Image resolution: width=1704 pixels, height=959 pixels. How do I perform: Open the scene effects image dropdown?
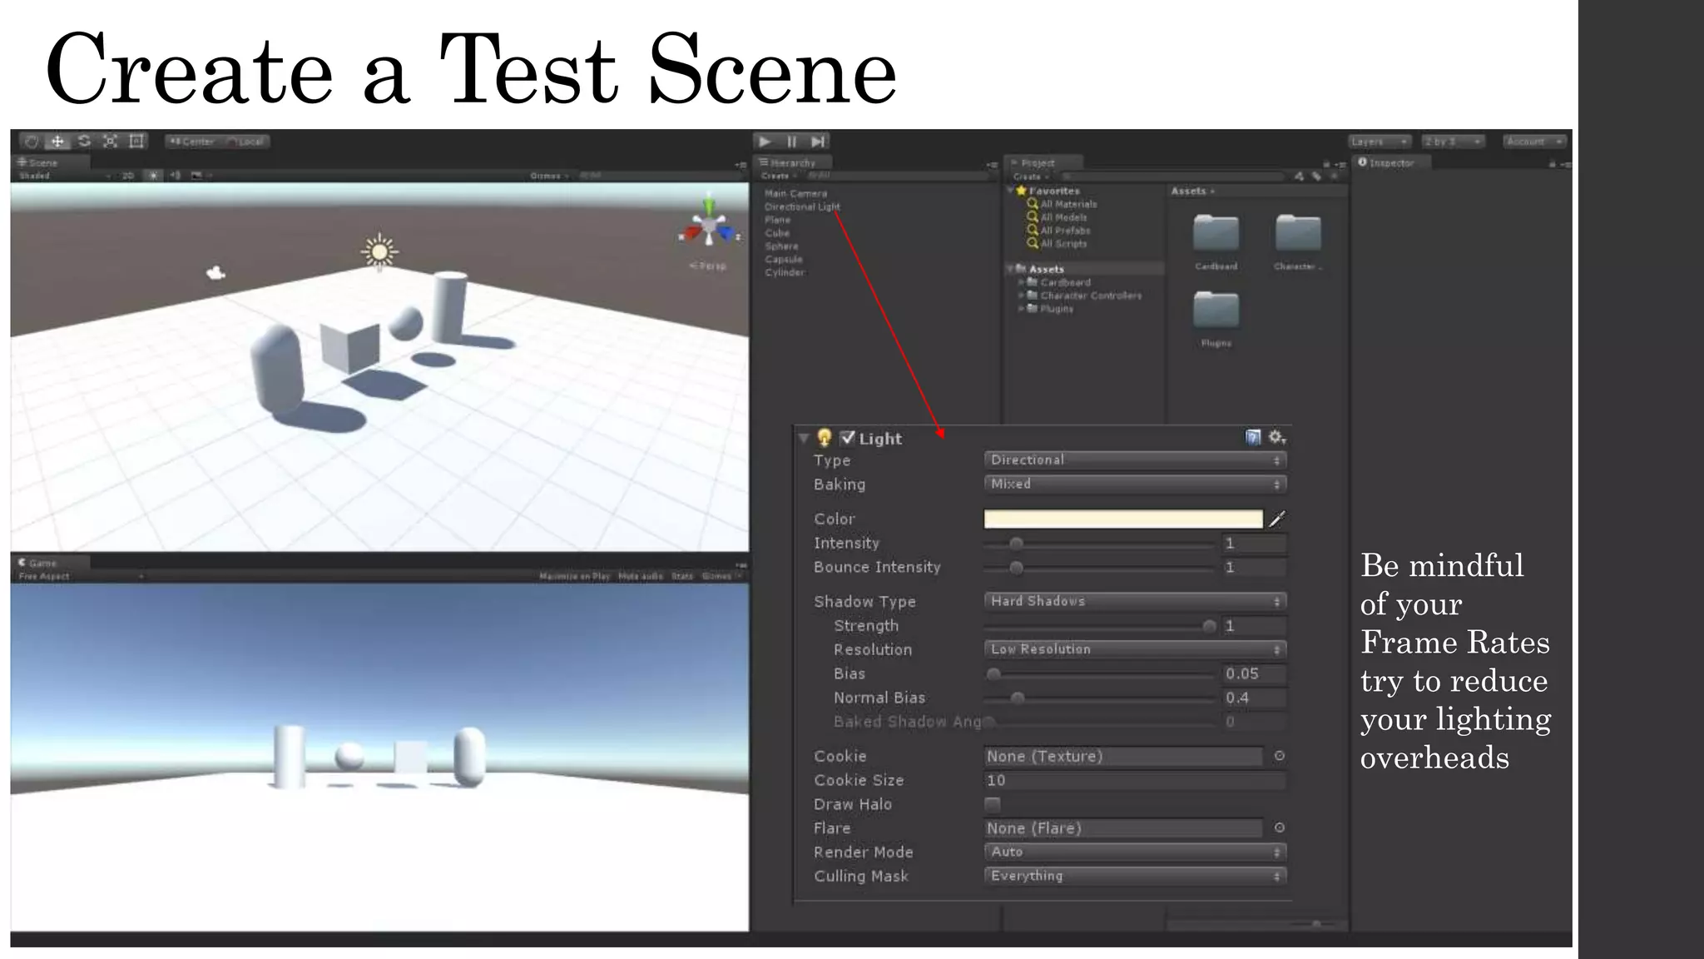coord(200,176)
